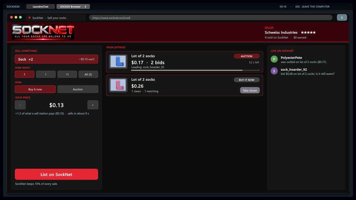Click the yellow minimize window dot

point(16,17)
